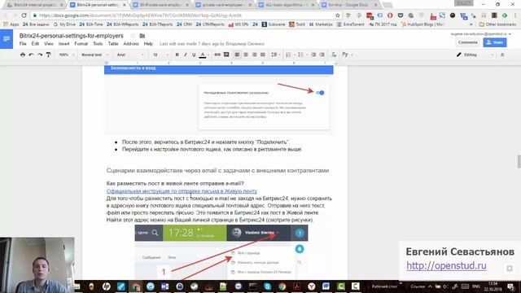Collapse the menus with the chevron icon

(502, 55)
